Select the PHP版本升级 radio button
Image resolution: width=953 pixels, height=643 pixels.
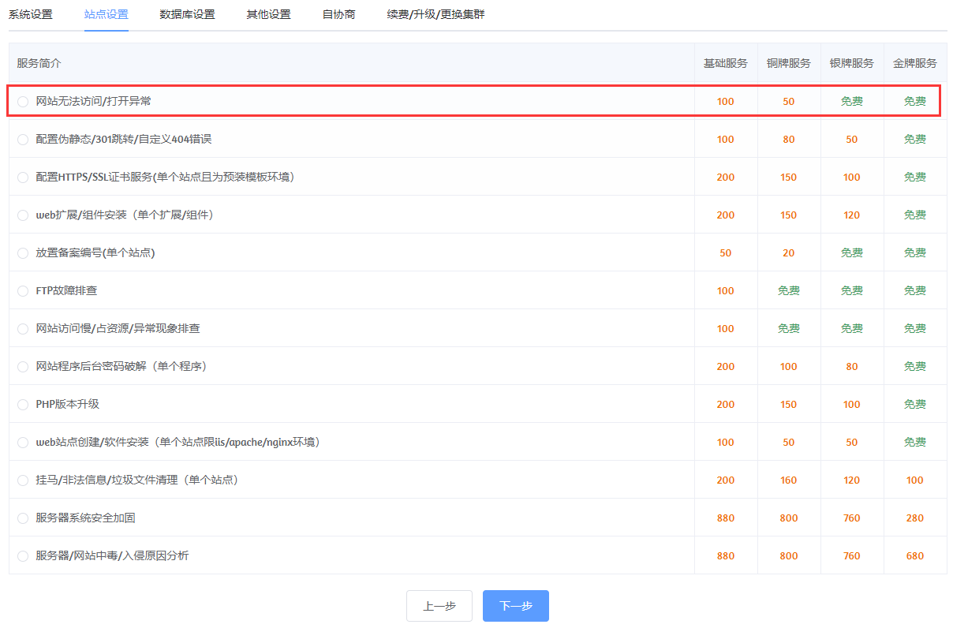pyautogui.click(x=23, y=405)
